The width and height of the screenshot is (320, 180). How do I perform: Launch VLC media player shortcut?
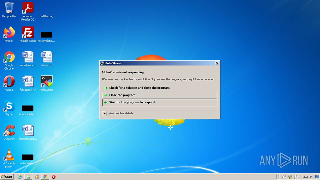(9, 158)
